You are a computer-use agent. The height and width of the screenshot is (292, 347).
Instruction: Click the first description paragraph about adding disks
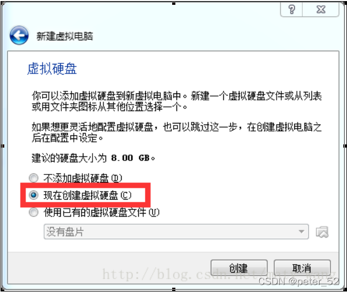pos(176,101)
